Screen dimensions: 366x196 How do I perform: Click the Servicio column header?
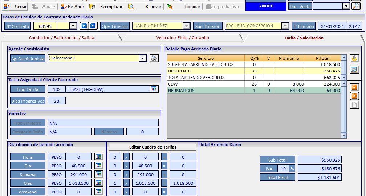(206, 58)
